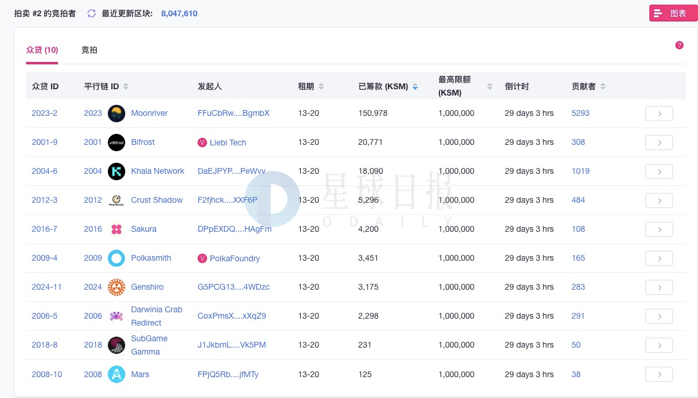Image resolution: width=698 pixels, height=398 pixels.
Task: Open the 图表 chart button
Action: [672, 13]
